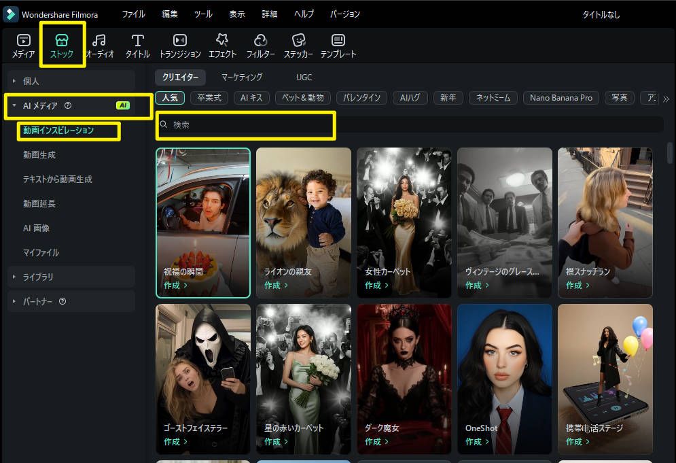Select the オーディオ (Audio) toolbar icon
The width and height of the screenshot is (676, 463).
pyautogui.click(x=99, y=46)
